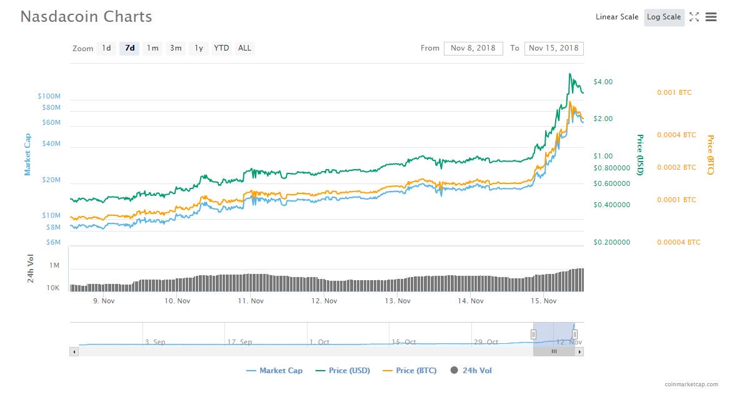Image resolution: width=742 pixels, height=395 pixels.
Task: Set zoom to YTD
Action: tap(221, 48)
